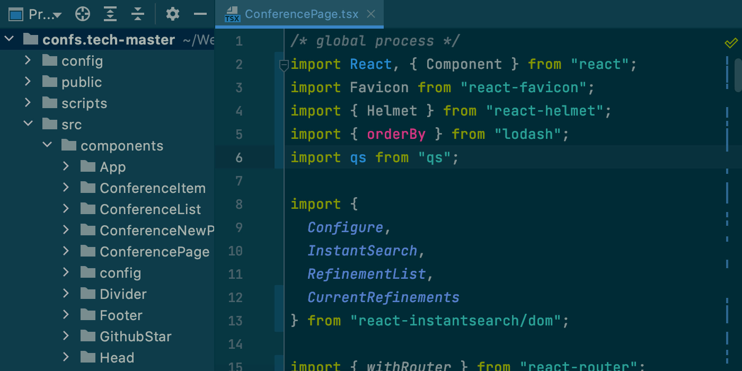The width and height of the screenshot is (742, 371).
Task: Click the Configure import on line 9
Action: [346, 227]
